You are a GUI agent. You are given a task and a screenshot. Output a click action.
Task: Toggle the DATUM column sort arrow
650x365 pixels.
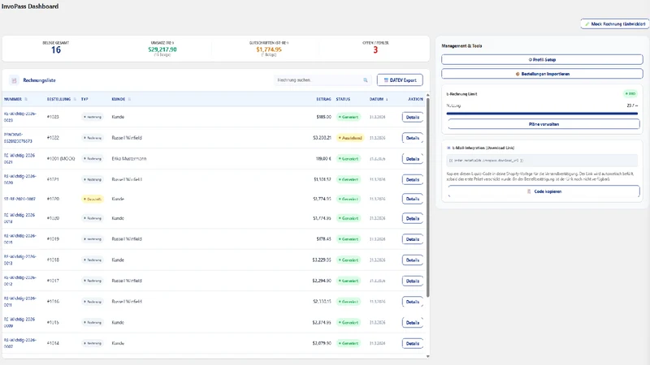[387, 99]
